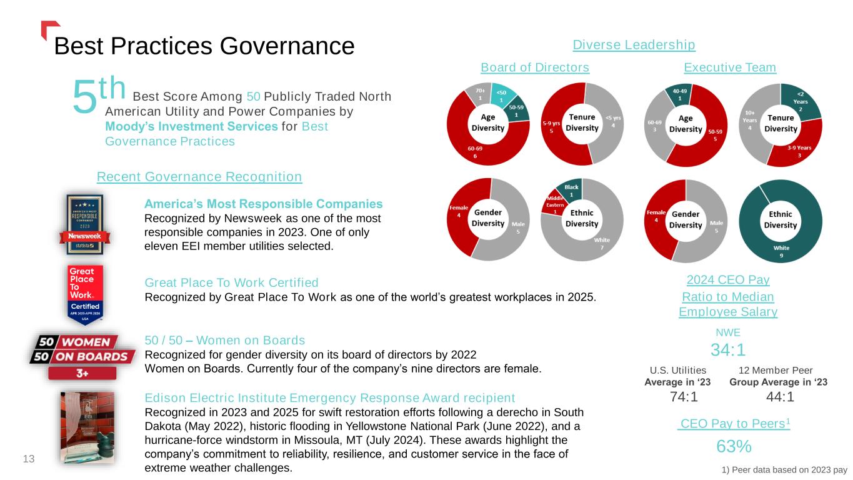The height and width of the screenshot is (480, 853).
Task: Open the Board of Directors link
Action: click(x=535, y=67)
